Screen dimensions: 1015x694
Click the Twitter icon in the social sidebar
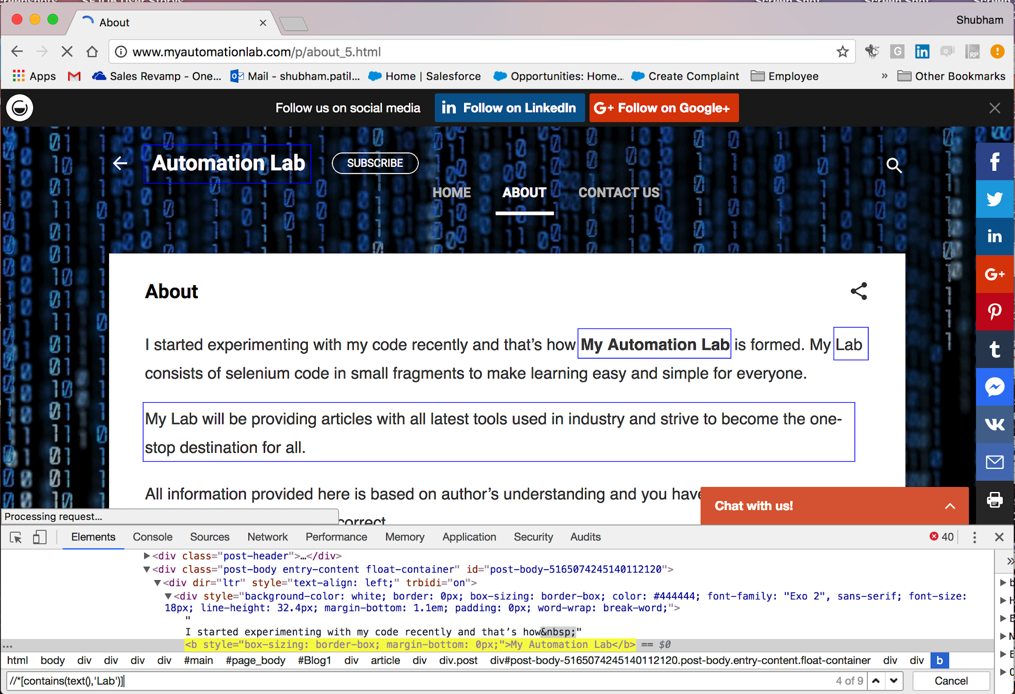pyautogui.click(x=995, y=199)
